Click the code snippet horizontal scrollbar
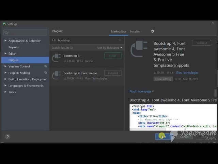The image size is (218, 164). [x=148, y=129]
